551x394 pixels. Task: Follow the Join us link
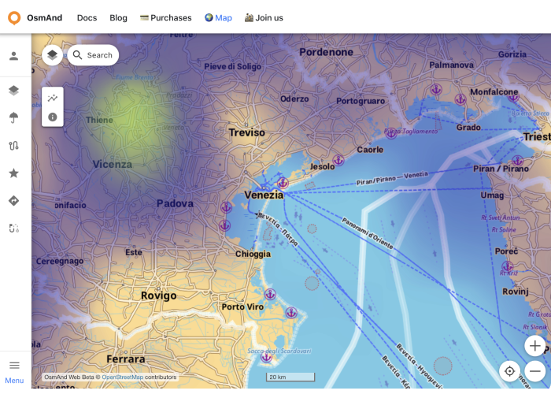click(x=264, y=17)
